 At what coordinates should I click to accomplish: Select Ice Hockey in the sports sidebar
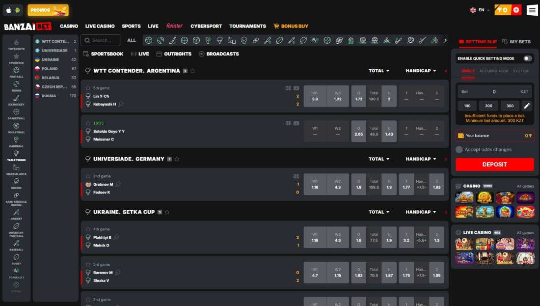[x=16, y=100]
